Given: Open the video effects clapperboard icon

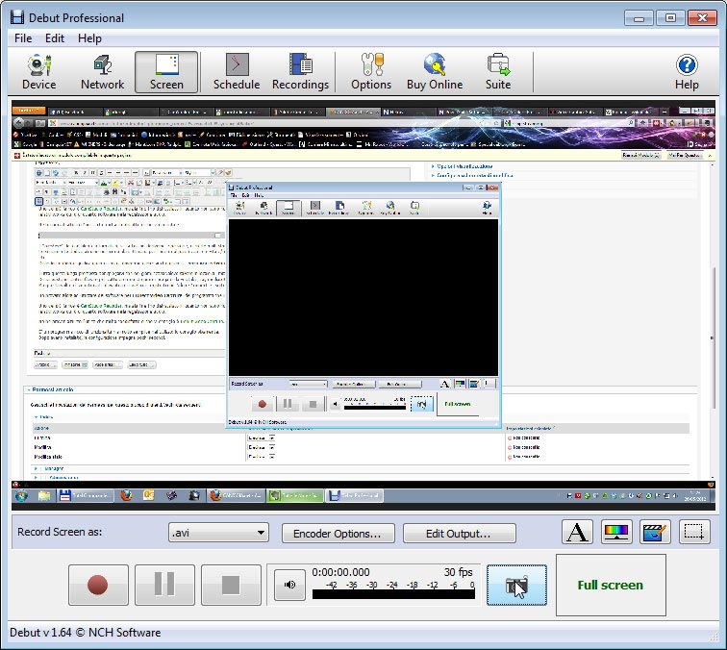Looking at the screenshot, I should pos(655,532).
